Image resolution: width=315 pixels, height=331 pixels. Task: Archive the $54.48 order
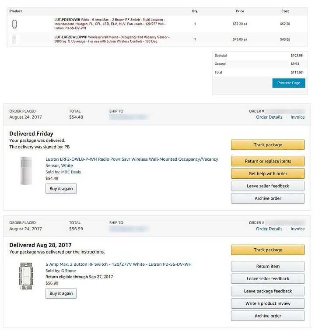pos(268,198)
